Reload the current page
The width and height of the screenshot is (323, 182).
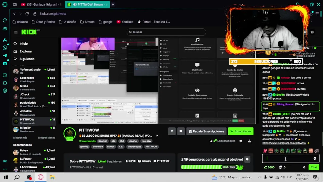coord(27,14)
